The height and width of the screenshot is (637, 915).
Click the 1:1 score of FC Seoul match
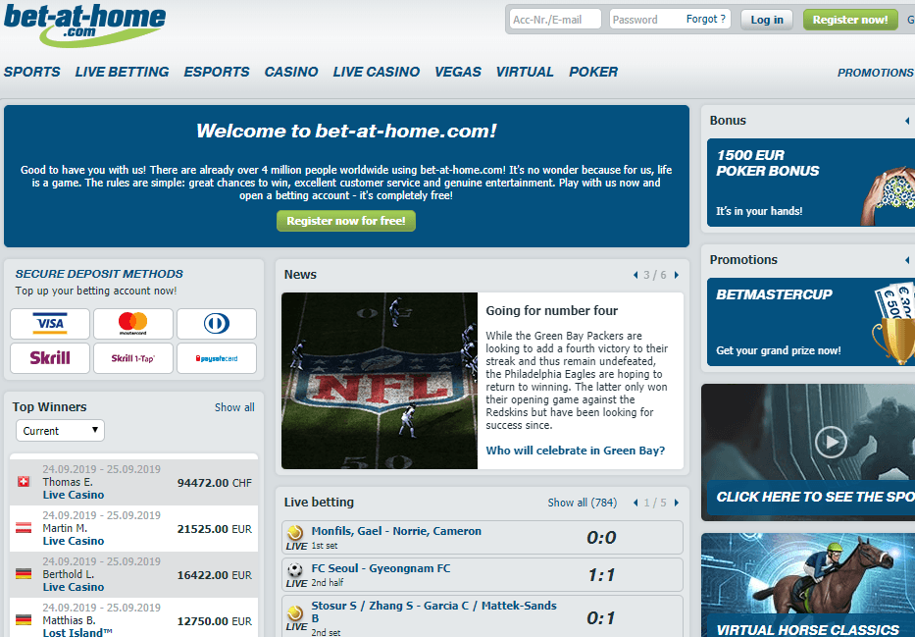[x=601, y=574]
